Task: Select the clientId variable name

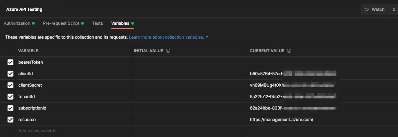Action: pyautogui.click(x=26, y=74)
